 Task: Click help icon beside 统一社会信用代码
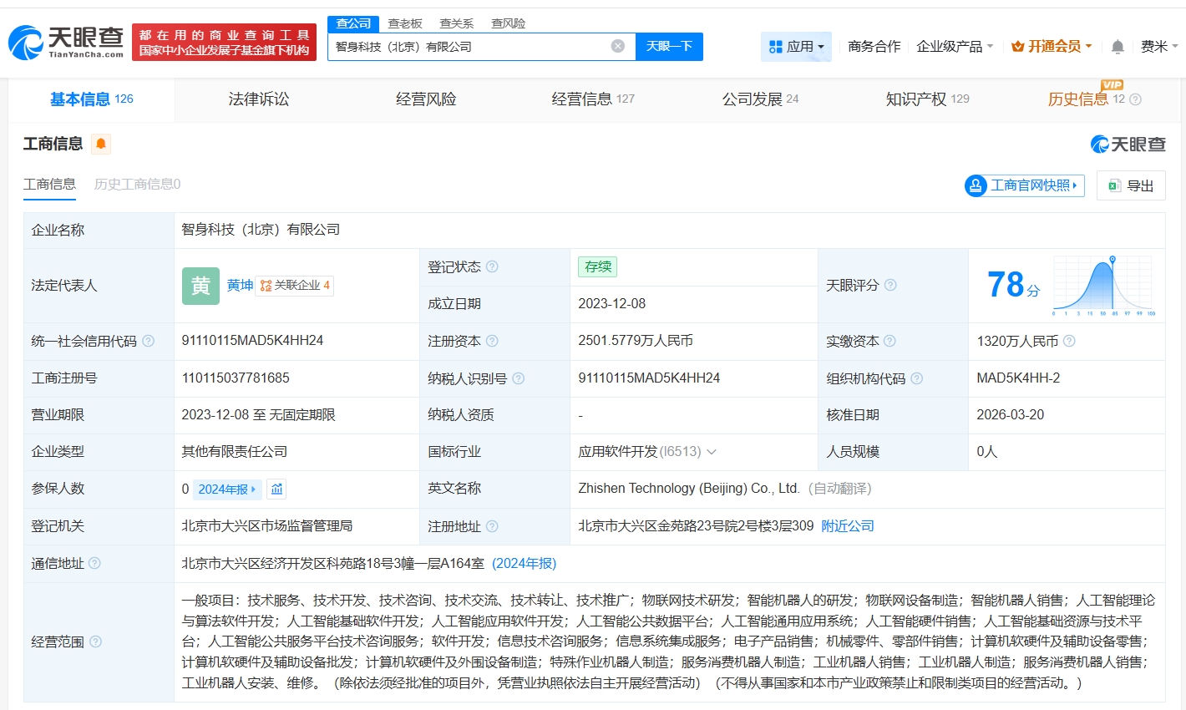149,341
